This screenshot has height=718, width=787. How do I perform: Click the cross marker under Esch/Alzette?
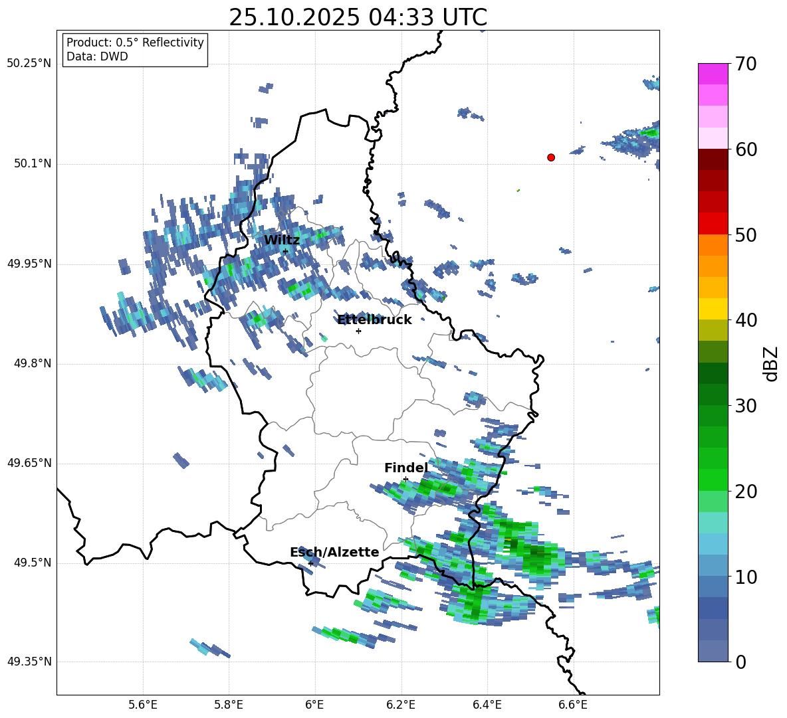click(x=310, y=563)
